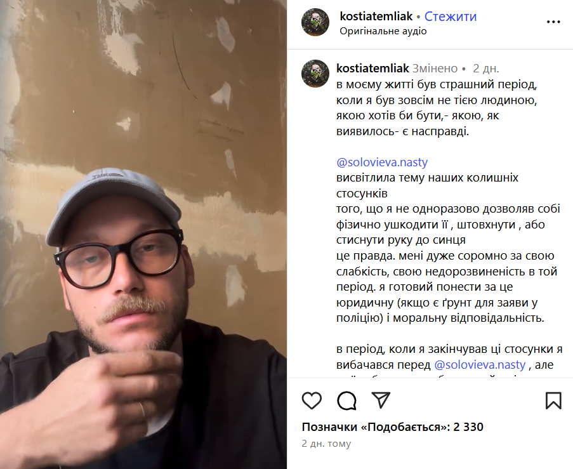Screen dimensions: 573x469
Task: Open Оригінальне аудіо audio link
Action: [383, 31]
